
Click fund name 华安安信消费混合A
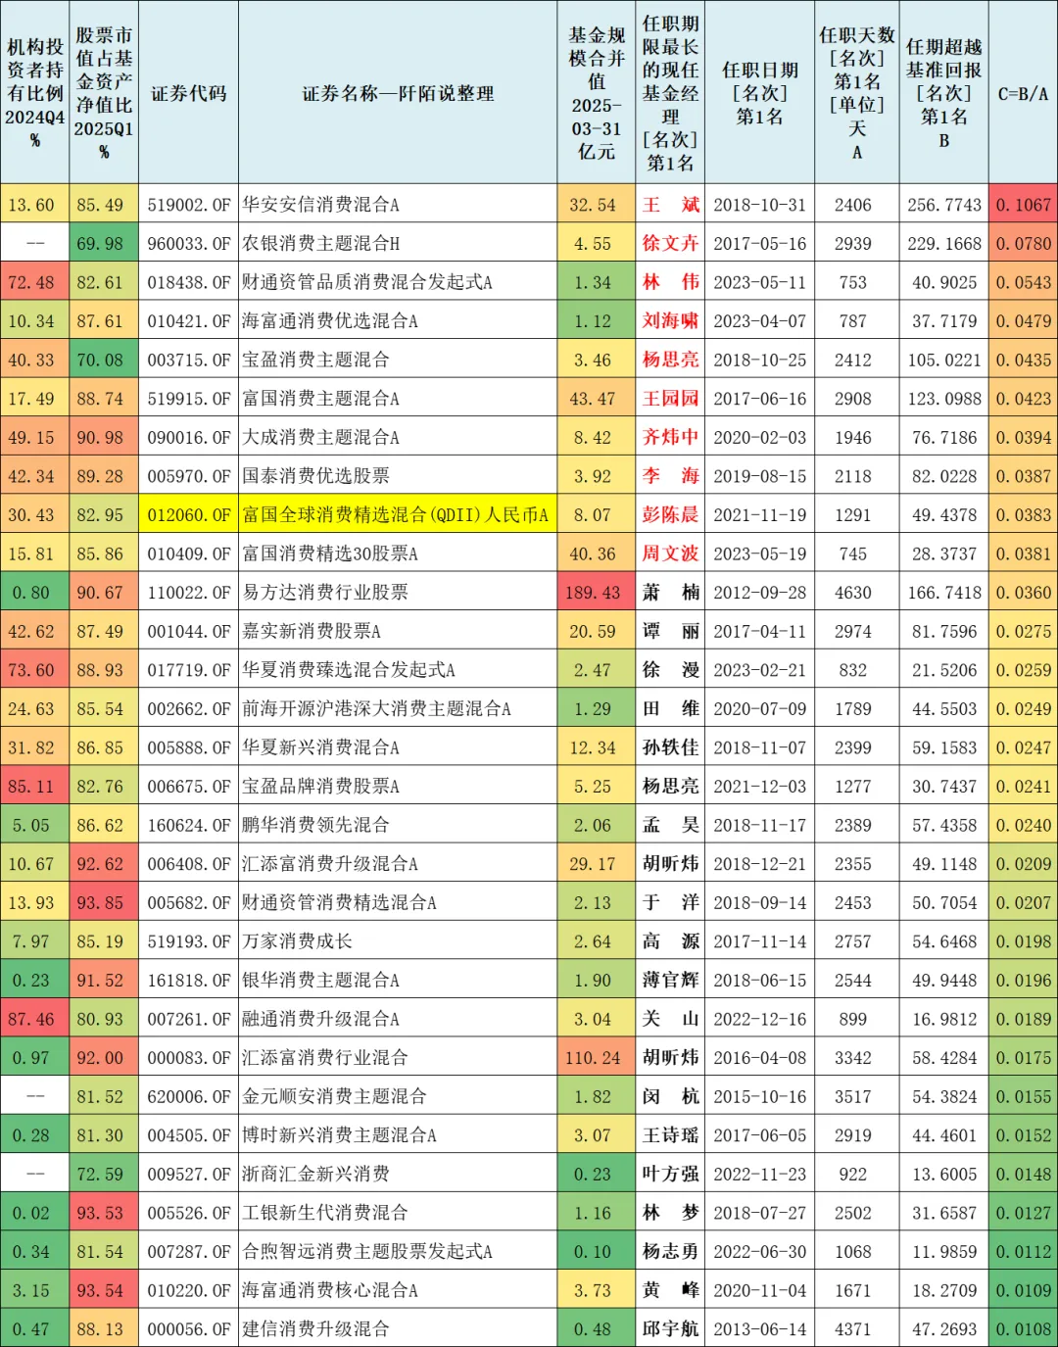click(x=321, y=205)
